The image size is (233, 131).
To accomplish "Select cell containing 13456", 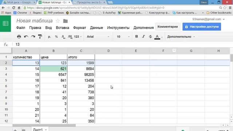I will [81, 80].
